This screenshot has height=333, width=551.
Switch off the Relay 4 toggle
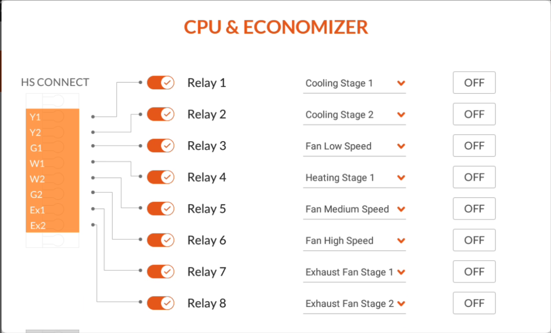tap(160, 177)
